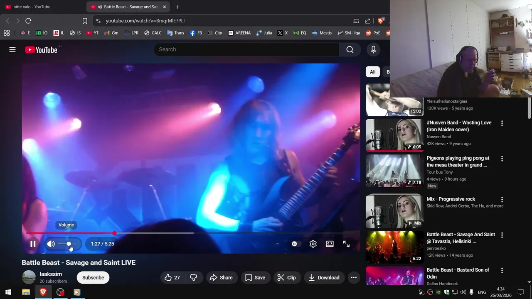Open the player settings gear
The image size is (532, 299).
313,244
